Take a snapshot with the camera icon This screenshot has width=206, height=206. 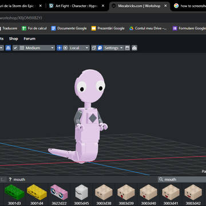134,48
